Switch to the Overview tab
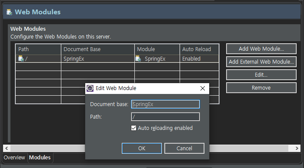The width and height of the screenshot is (304, 168). [x=14, y=157]
